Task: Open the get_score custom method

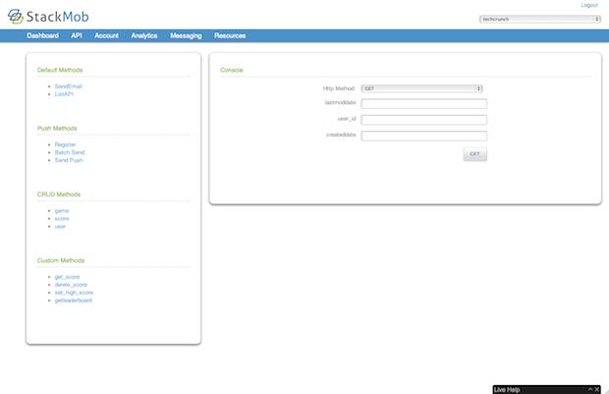Action: [67, 277]
